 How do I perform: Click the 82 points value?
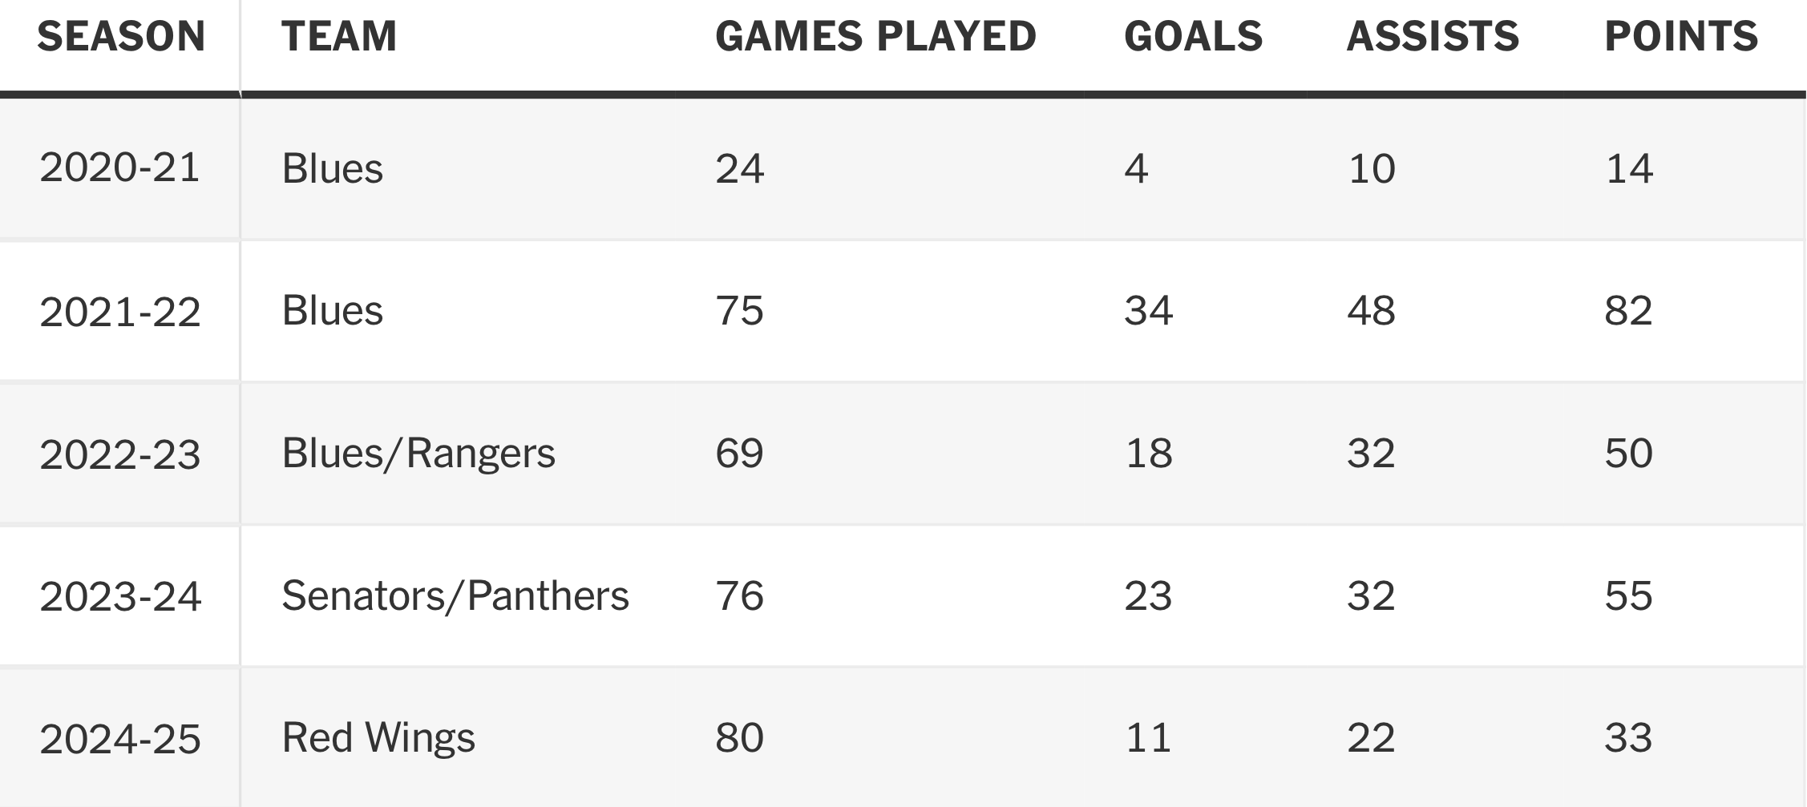tap(1628, 311)
